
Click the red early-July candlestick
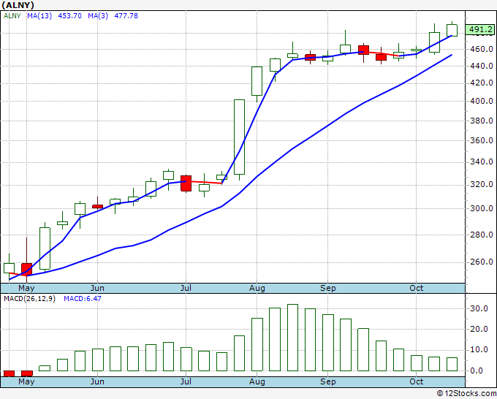(186, 183)
